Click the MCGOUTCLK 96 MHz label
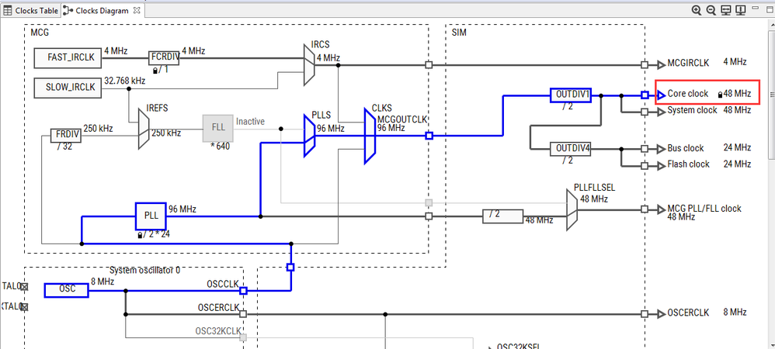775x349 pixels. pos(402,124)
